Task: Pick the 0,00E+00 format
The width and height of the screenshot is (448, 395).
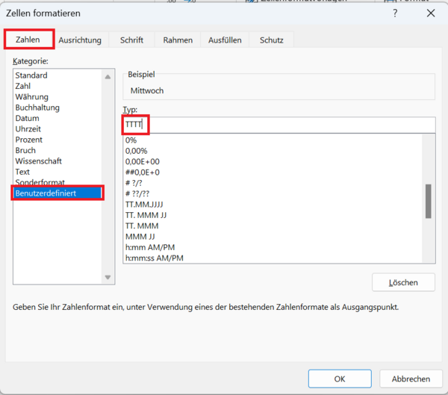Action: coord(142,161)
